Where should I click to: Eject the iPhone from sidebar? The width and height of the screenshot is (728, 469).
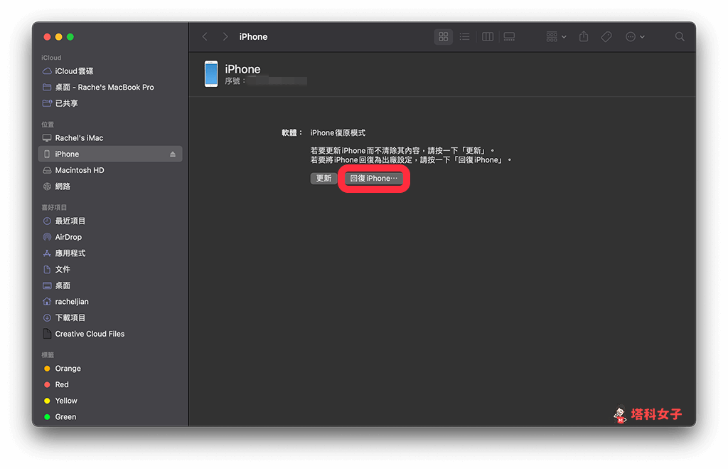(173, 154)
